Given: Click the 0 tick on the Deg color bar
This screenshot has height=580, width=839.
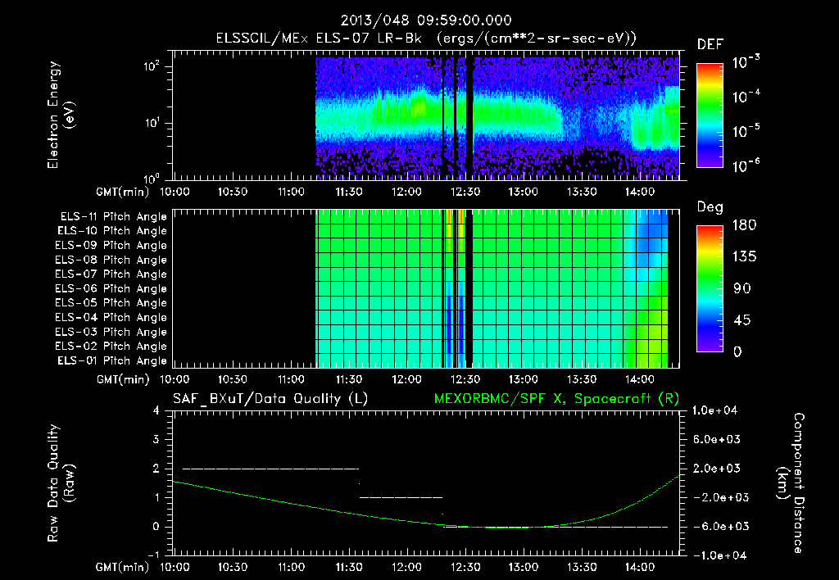Looking at the screenshot, I should 737,351.
